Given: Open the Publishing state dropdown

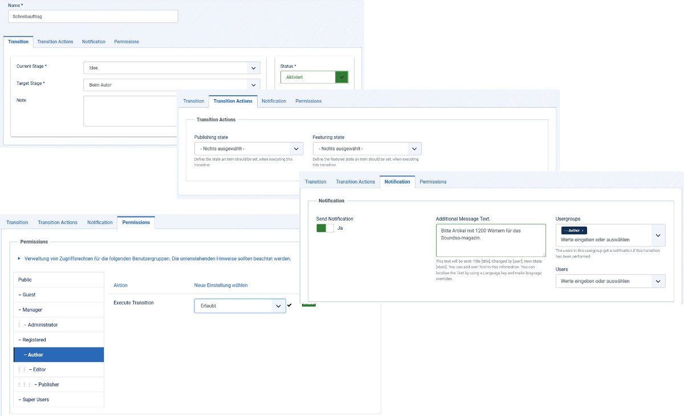Looking at the screenshot, I should click(249, 149).
